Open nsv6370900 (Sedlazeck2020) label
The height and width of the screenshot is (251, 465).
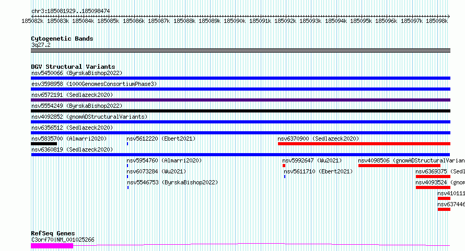tap(318, 139)
